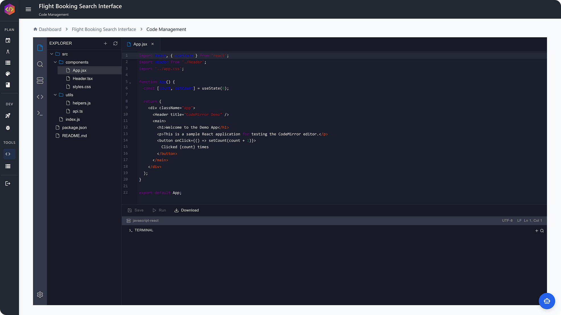This screenshot has height=315, width=561.
Task: Fold the function at line 5
Action: (x=130, y=82)
